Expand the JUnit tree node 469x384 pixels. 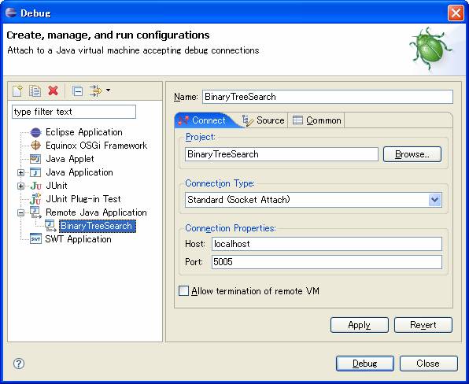pos(20,186)
